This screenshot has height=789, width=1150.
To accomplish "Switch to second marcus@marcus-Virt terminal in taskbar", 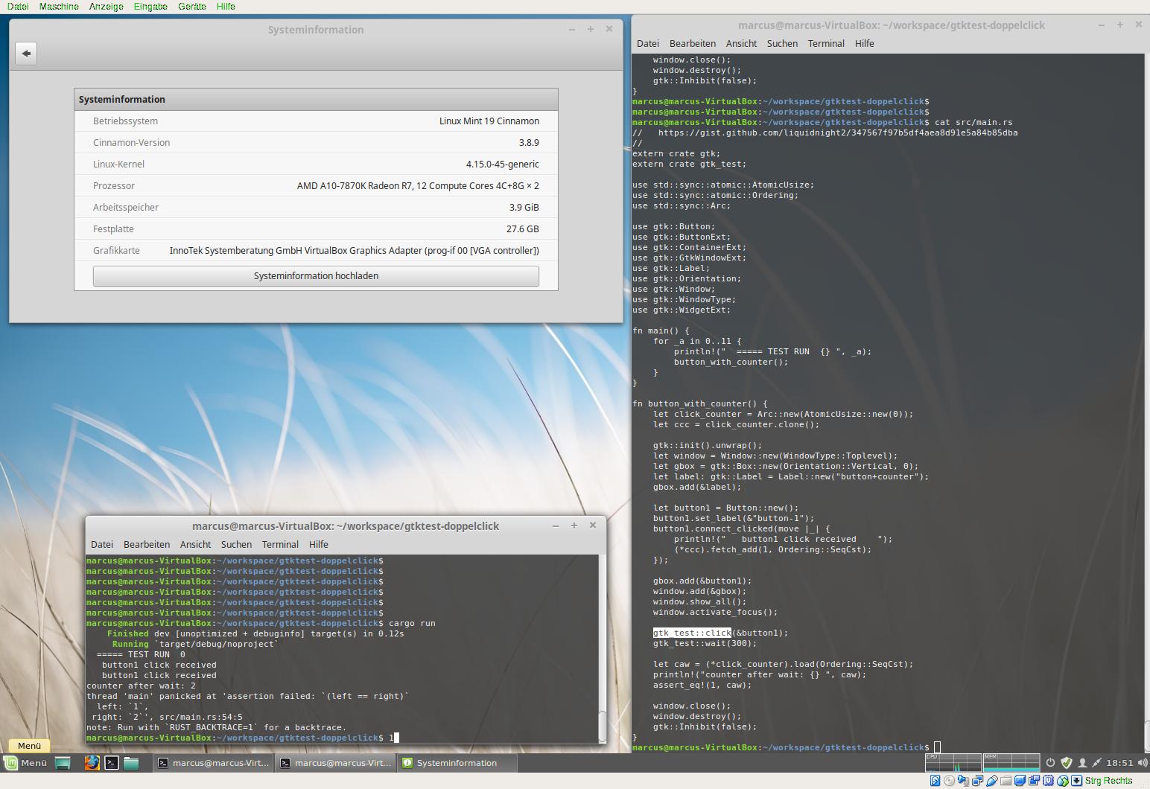I will [x=335, y=763].
